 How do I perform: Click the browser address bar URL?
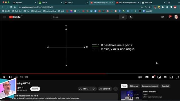pyautogui.click(x=37, y=7)
